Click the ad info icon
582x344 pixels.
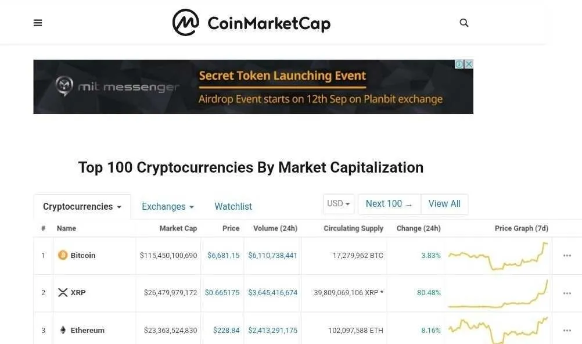(459, 64)
